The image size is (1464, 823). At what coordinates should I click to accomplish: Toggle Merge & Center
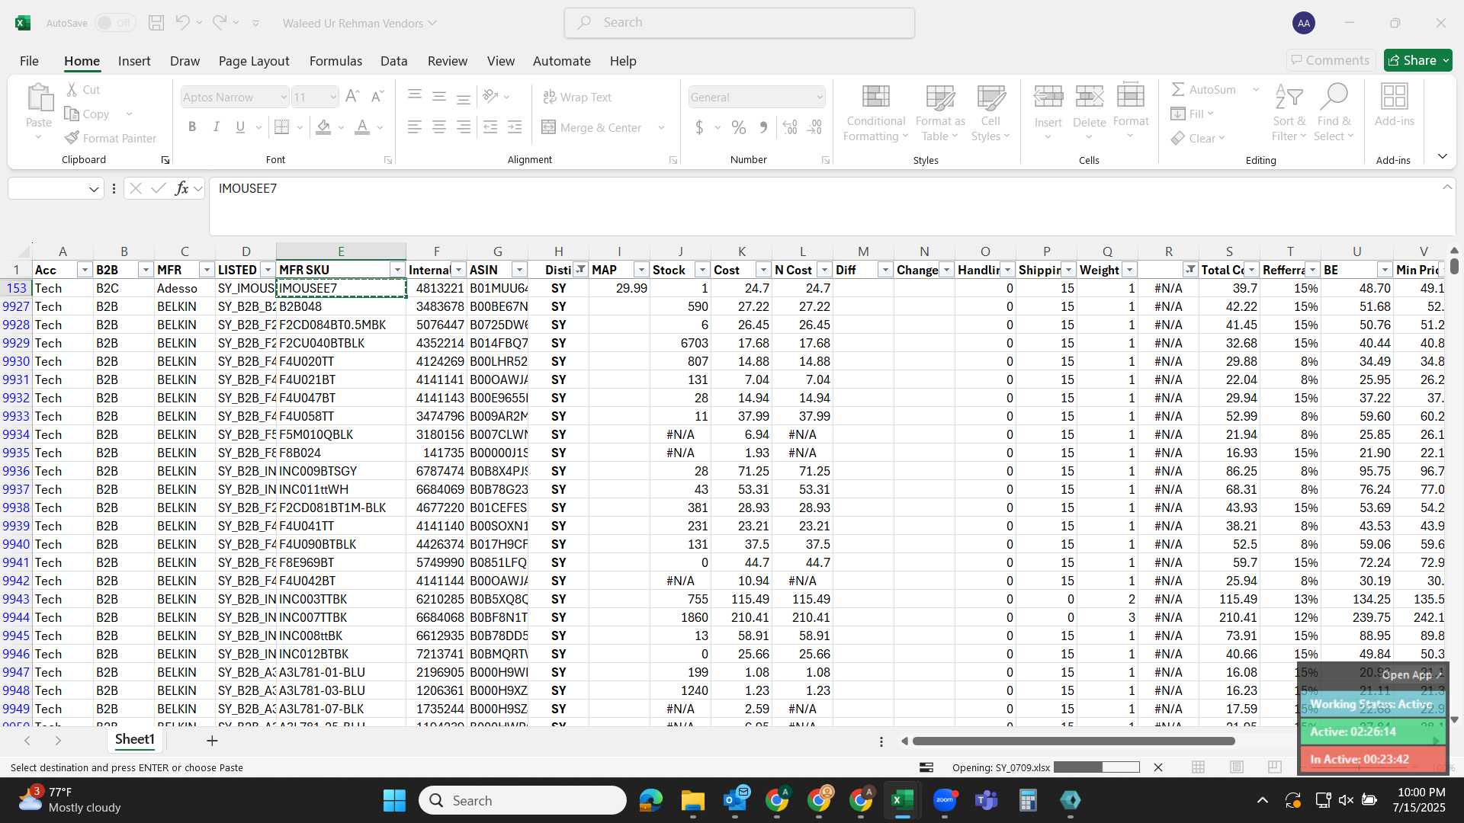tap(592, 127)
